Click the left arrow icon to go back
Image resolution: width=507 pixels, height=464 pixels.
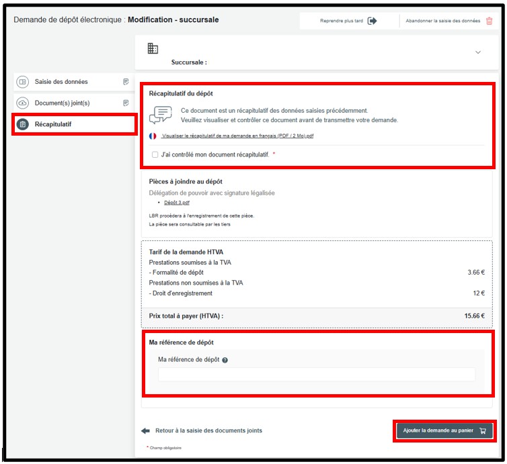tap(145, 430)
